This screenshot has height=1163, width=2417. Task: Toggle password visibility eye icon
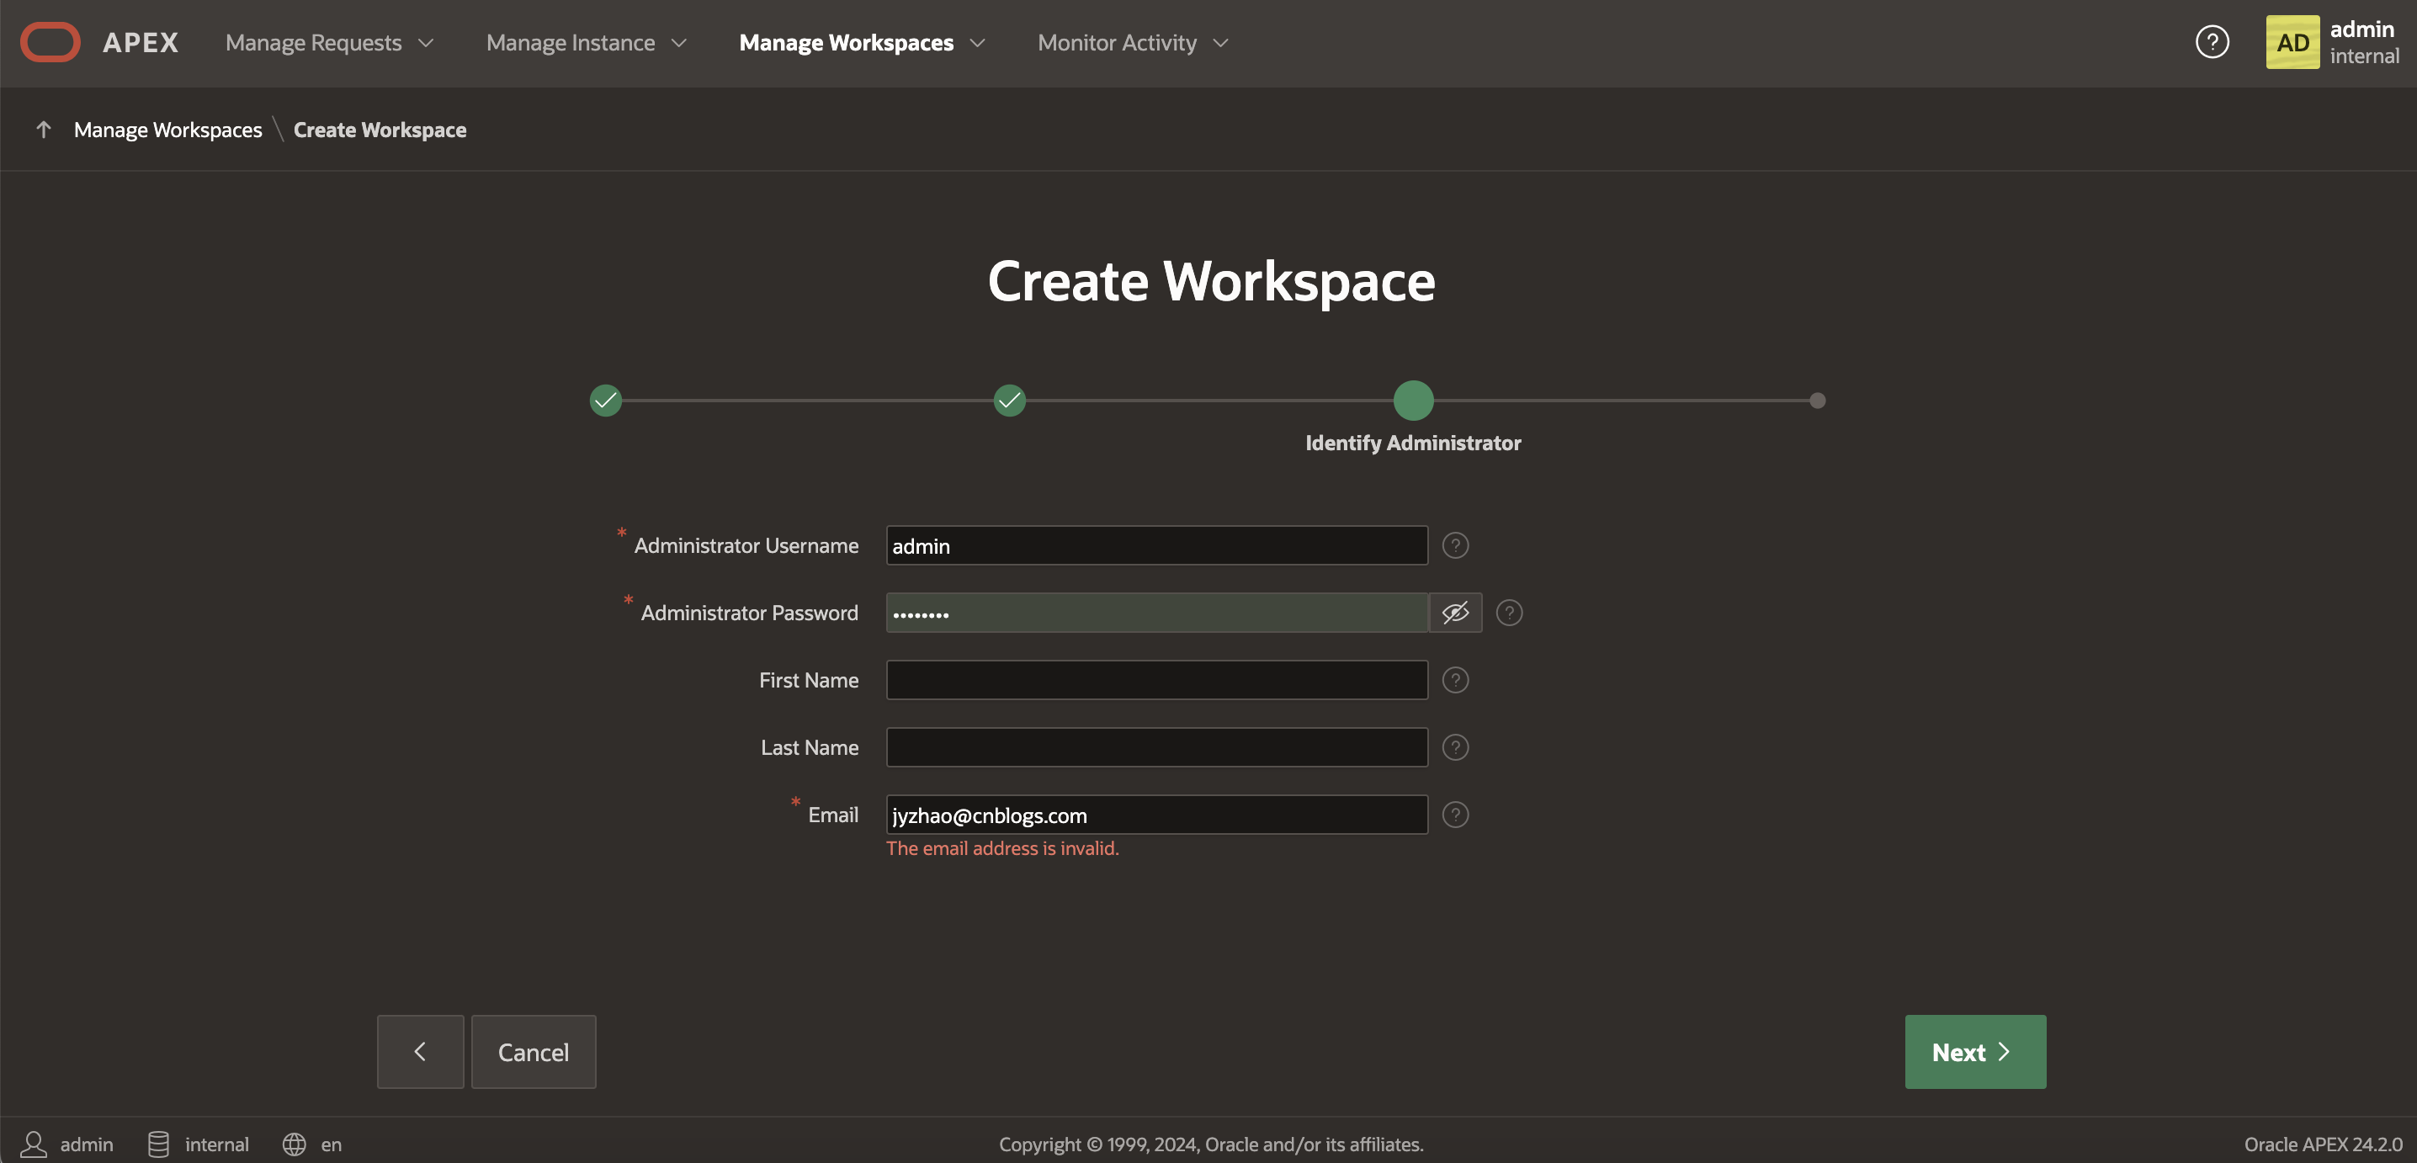pyautogui.click(x=1454, y=613)
